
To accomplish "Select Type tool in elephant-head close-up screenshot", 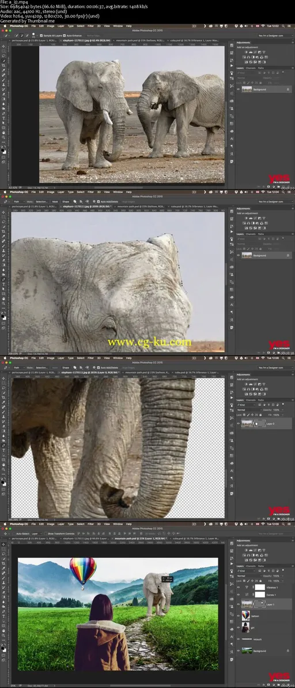I will pos(3,284).
